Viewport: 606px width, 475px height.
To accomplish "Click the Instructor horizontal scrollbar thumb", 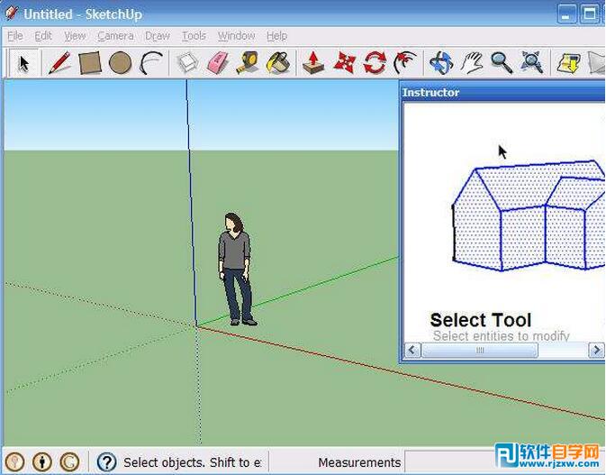I will (480, 351).
